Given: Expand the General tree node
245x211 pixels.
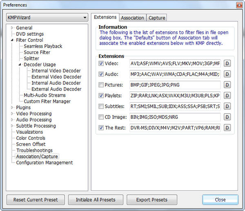Looking at the screenshot, I should click(x=13, y=28).
